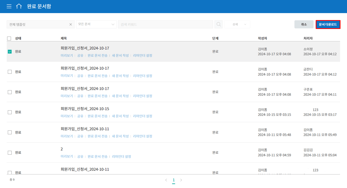Image resolution: width=347 pixels, height=188 pixels.
Task: Check the 2024-10-15 document row checkbox
Action: 10,112
